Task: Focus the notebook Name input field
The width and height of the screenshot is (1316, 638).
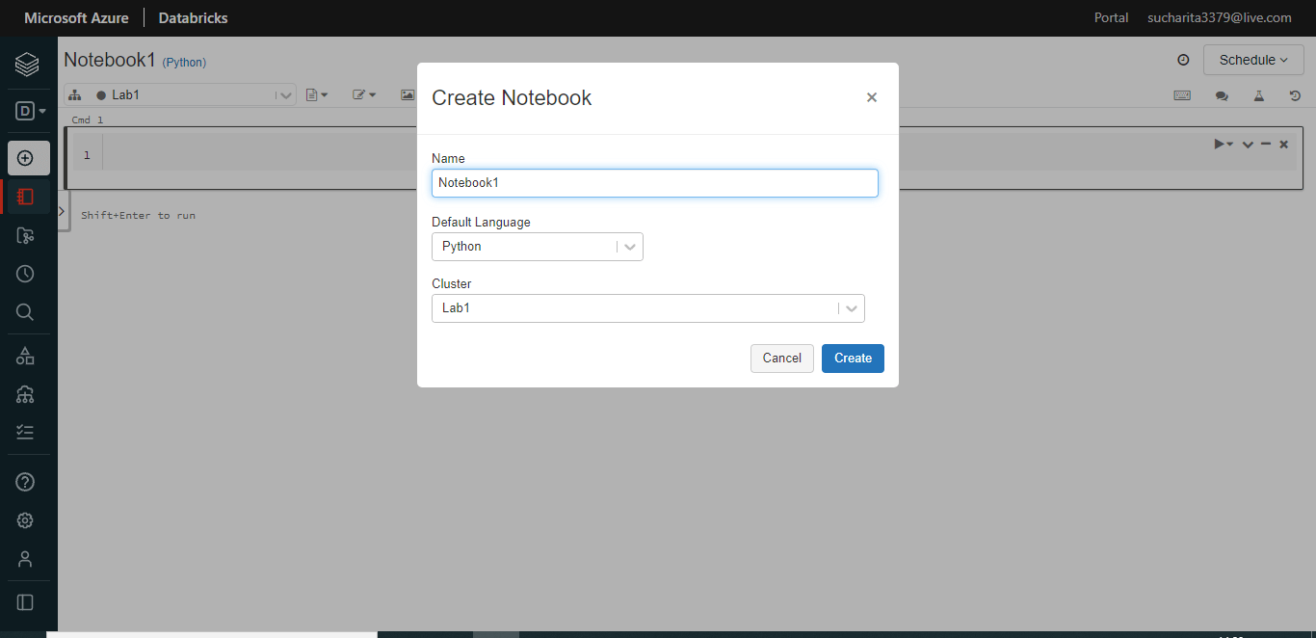Action: click(654, 183)
